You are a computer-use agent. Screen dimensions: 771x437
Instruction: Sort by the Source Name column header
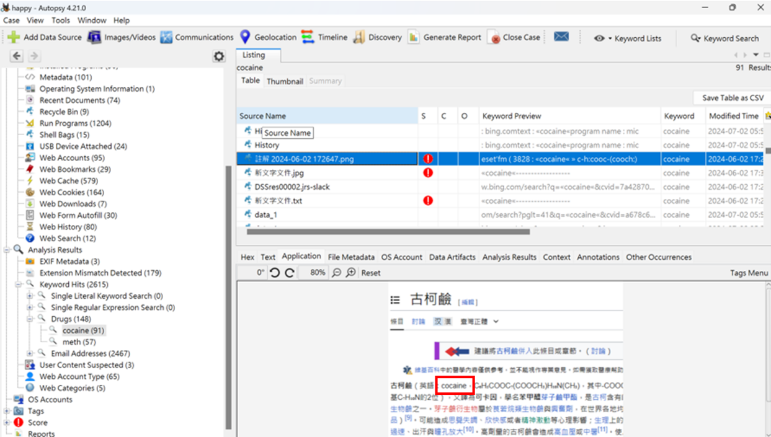pos(328,116)
